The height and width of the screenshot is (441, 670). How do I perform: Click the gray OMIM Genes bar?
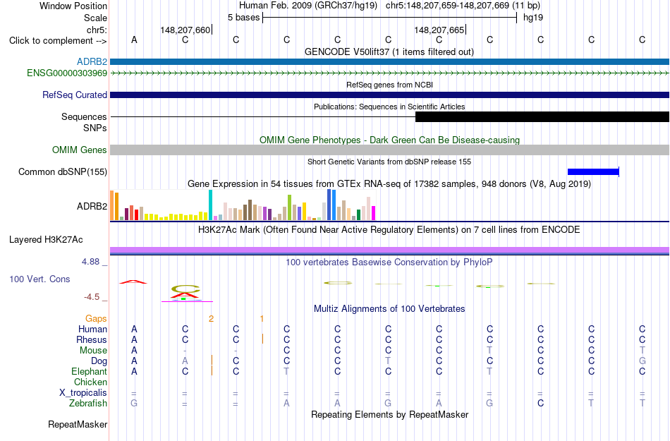(x=390, y=150)
